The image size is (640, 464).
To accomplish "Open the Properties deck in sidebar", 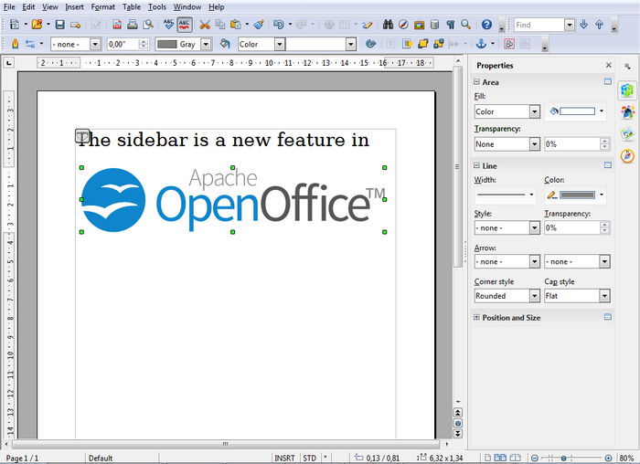I will (x=627, y=90).
